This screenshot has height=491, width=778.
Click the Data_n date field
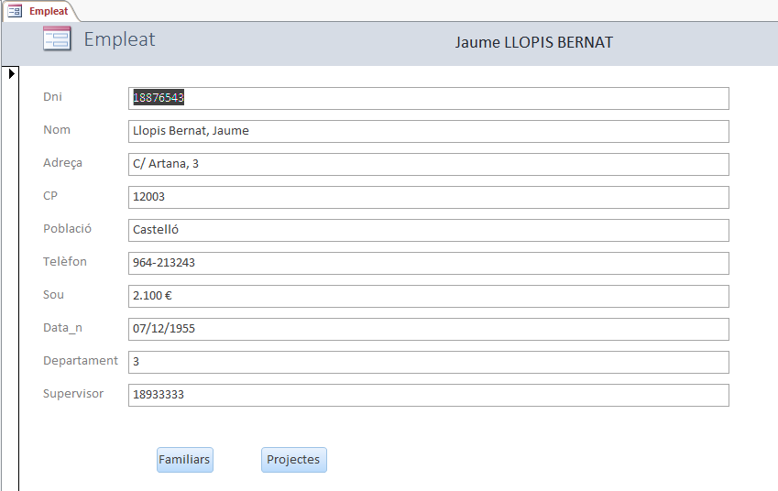[x=428, y=329]
